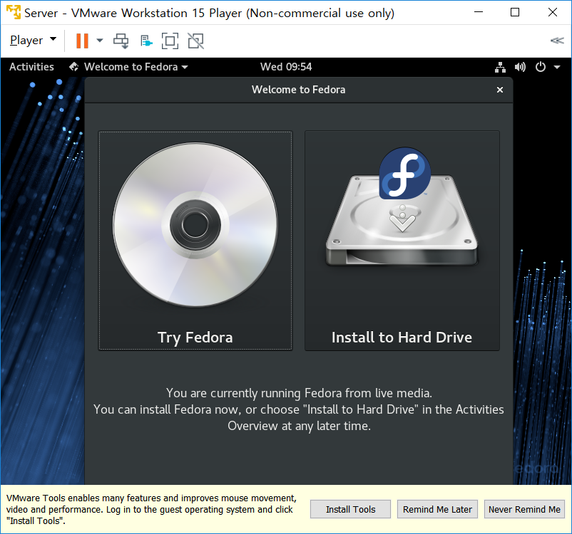Expand the system menu arrow
The image size is (572, 534).
click(557, 67)
